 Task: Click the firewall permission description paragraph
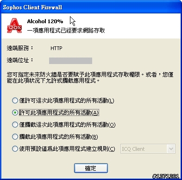[90, 77]
